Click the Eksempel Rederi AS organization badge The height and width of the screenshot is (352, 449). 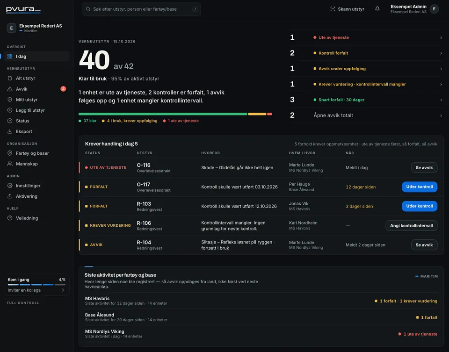tap(11, 28)
